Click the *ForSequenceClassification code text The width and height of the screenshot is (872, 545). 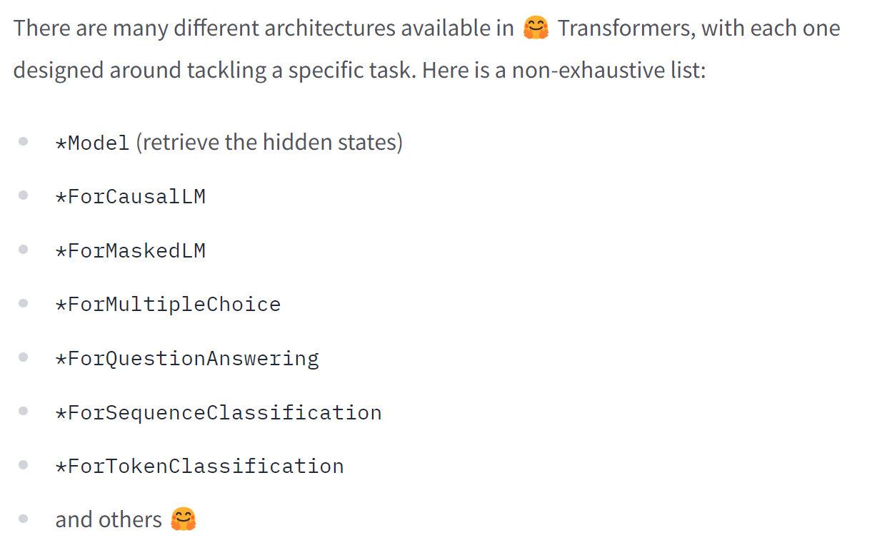click(x=219, y=412)
